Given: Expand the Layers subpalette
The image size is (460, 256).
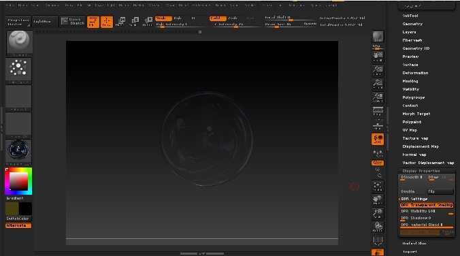Looking at the screenshot, I should point(409,32).
